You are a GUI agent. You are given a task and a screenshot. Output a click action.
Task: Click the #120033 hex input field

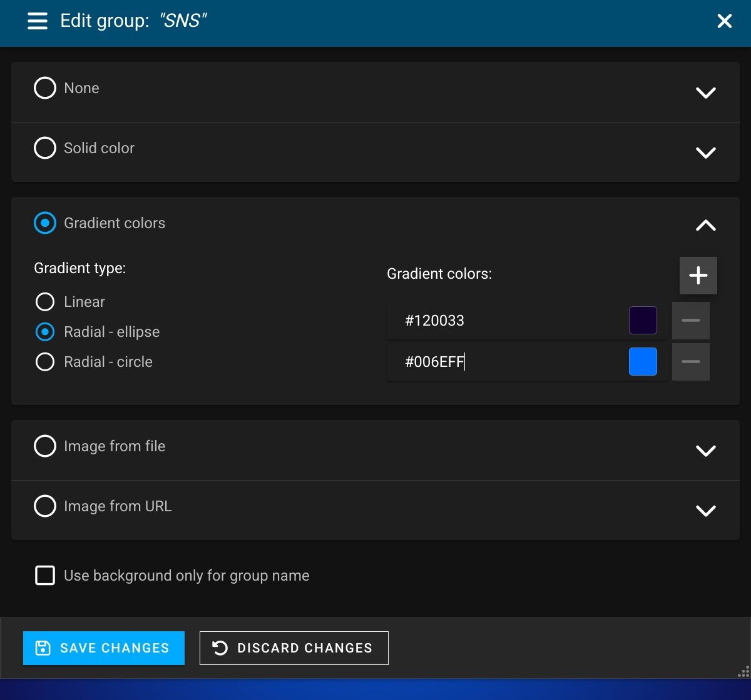pyautogui.click(x=507, y=321)
